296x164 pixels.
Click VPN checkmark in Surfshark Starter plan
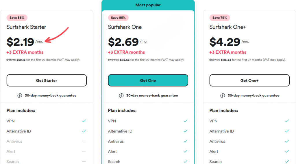coord(84,121)
